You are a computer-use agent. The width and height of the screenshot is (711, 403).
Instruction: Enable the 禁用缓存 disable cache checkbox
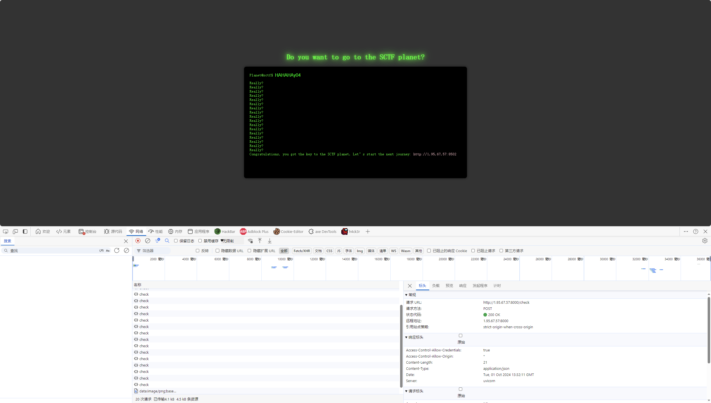coord(200,241)
